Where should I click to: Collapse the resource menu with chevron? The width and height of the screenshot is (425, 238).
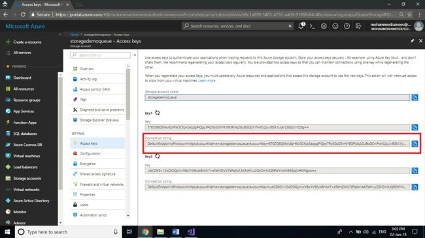pos(135,55)
